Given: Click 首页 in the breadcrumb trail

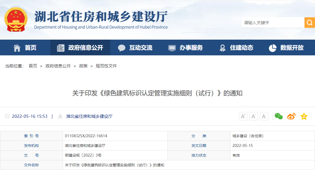Looking at the screenshot, I should click(33, 66).
